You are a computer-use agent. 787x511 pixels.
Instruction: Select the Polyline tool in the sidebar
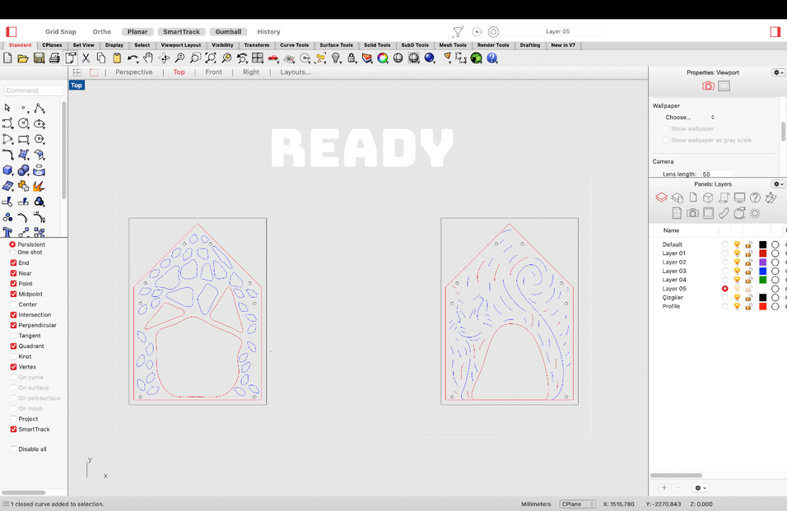click(40, 108)
